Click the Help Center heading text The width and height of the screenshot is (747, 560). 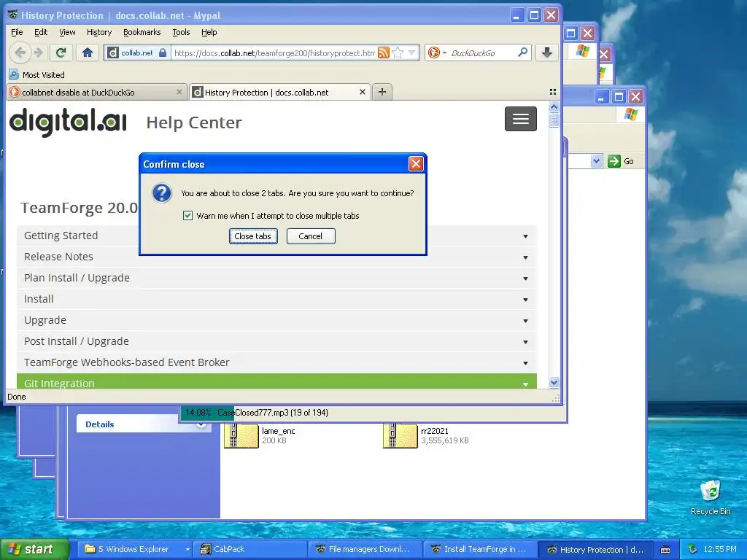(x=194, y=122)
